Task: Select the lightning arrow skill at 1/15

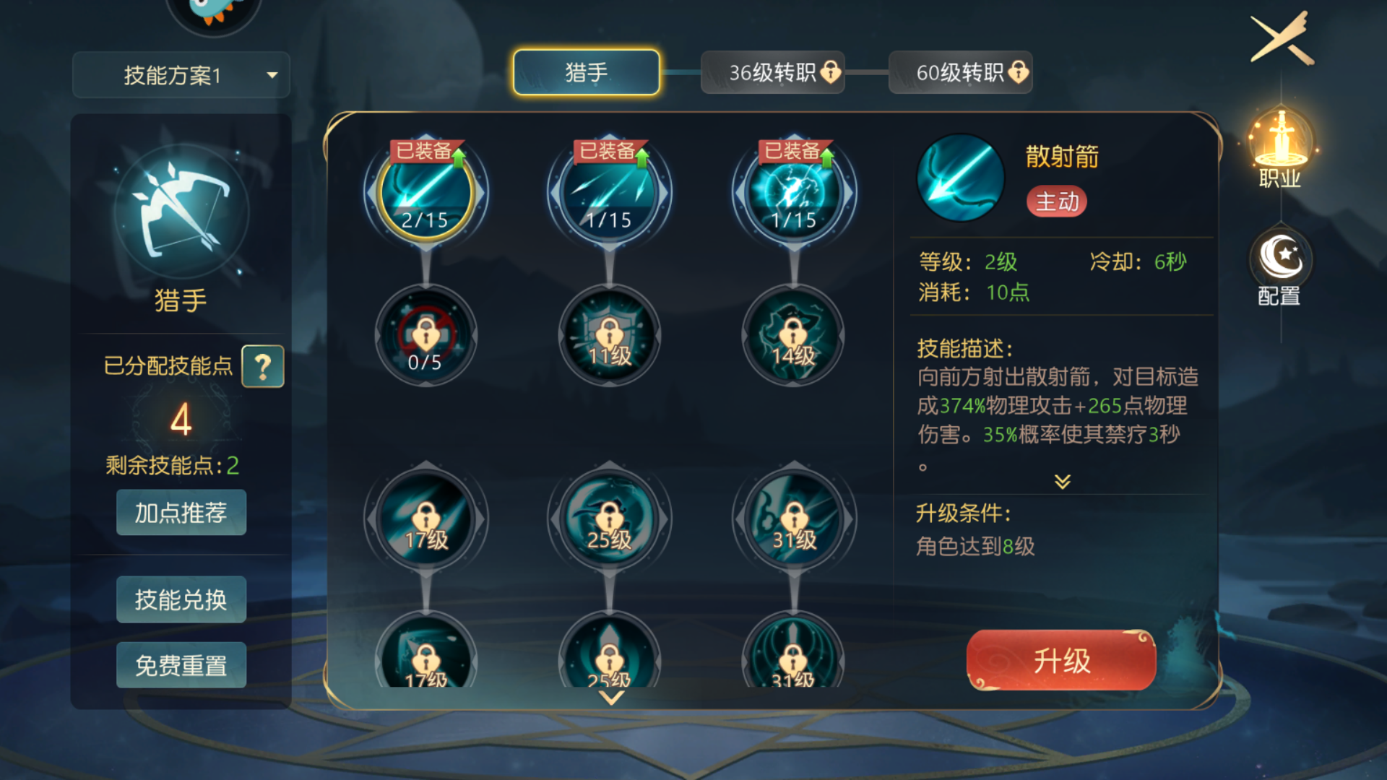Action: (794, 193)
